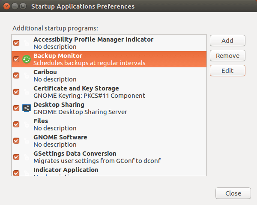
Task: Uncheck the GNOME Software checkbox
Action: [x=16, y=141]
